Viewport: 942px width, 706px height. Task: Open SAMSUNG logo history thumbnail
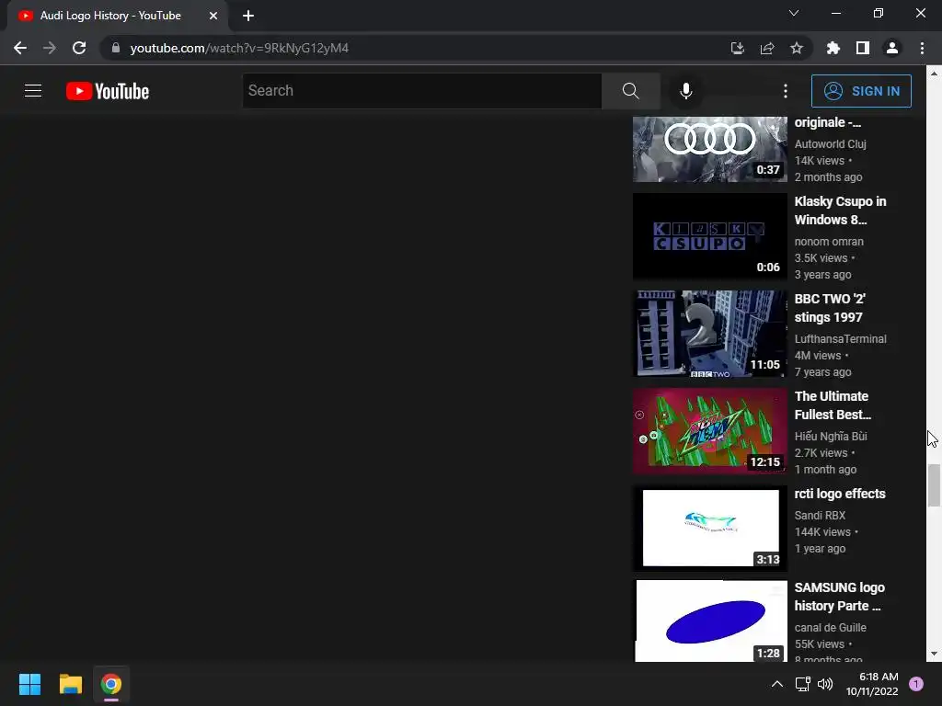[710, 621]
